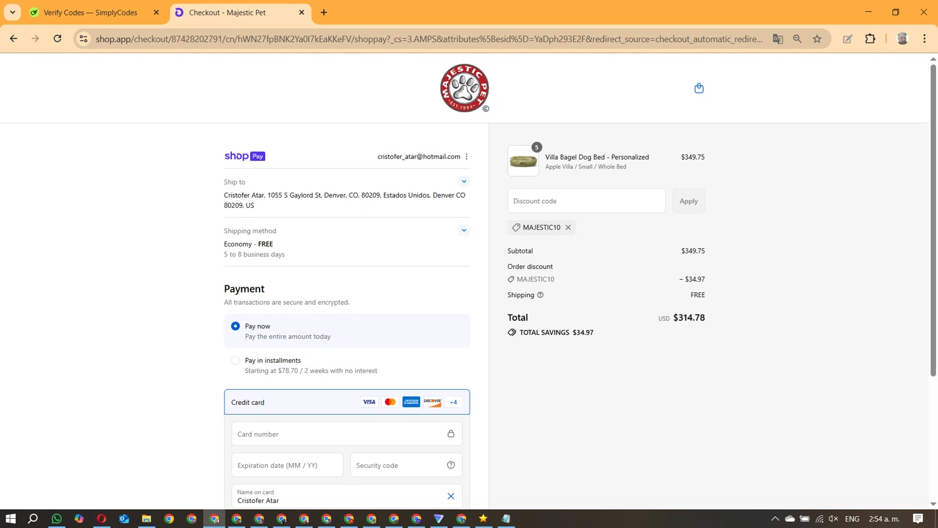Click the security code help icon
The width and height of the screenshot is (938, 528).
tap(451, 465)
